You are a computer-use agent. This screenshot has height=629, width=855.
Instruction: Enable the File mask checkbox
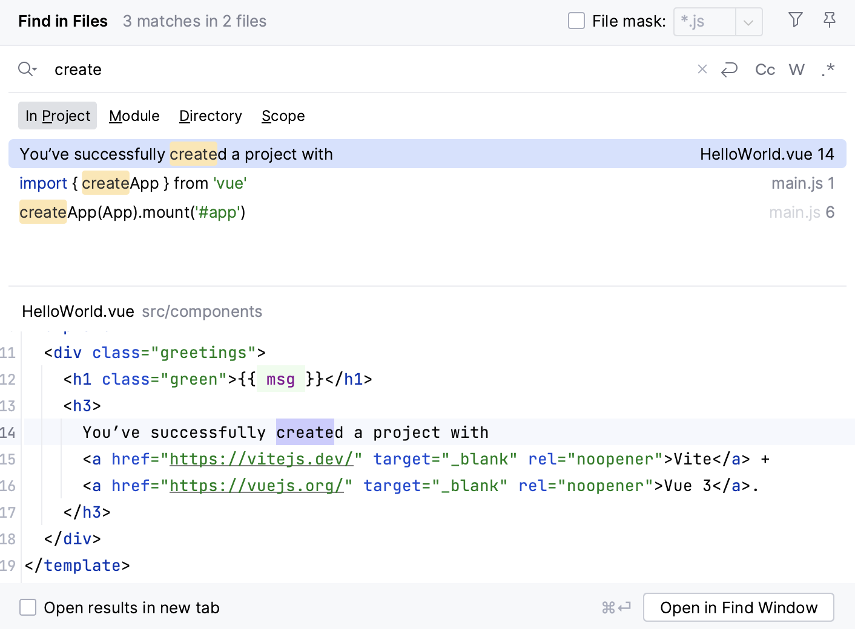pos(575,20)
